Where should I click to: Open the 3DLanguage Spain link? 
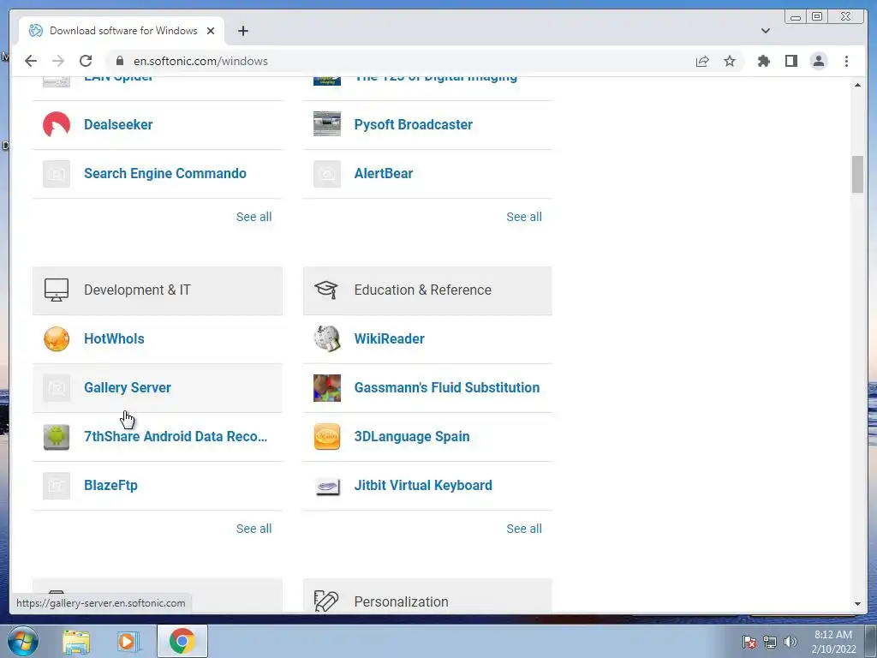point(412,436)
